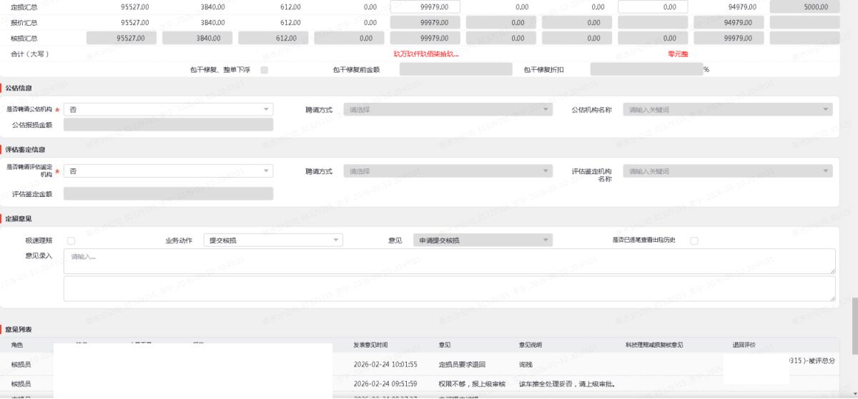Enable the 极速理赔 checkbox
Screen dimensions: 858x399
71,241
